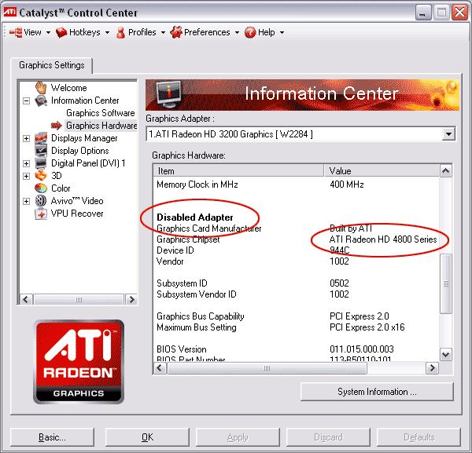The width and height of the screenshot is (472, 453).
Task: Select Display Options in the tree
Action: click(x=80, y=151)
